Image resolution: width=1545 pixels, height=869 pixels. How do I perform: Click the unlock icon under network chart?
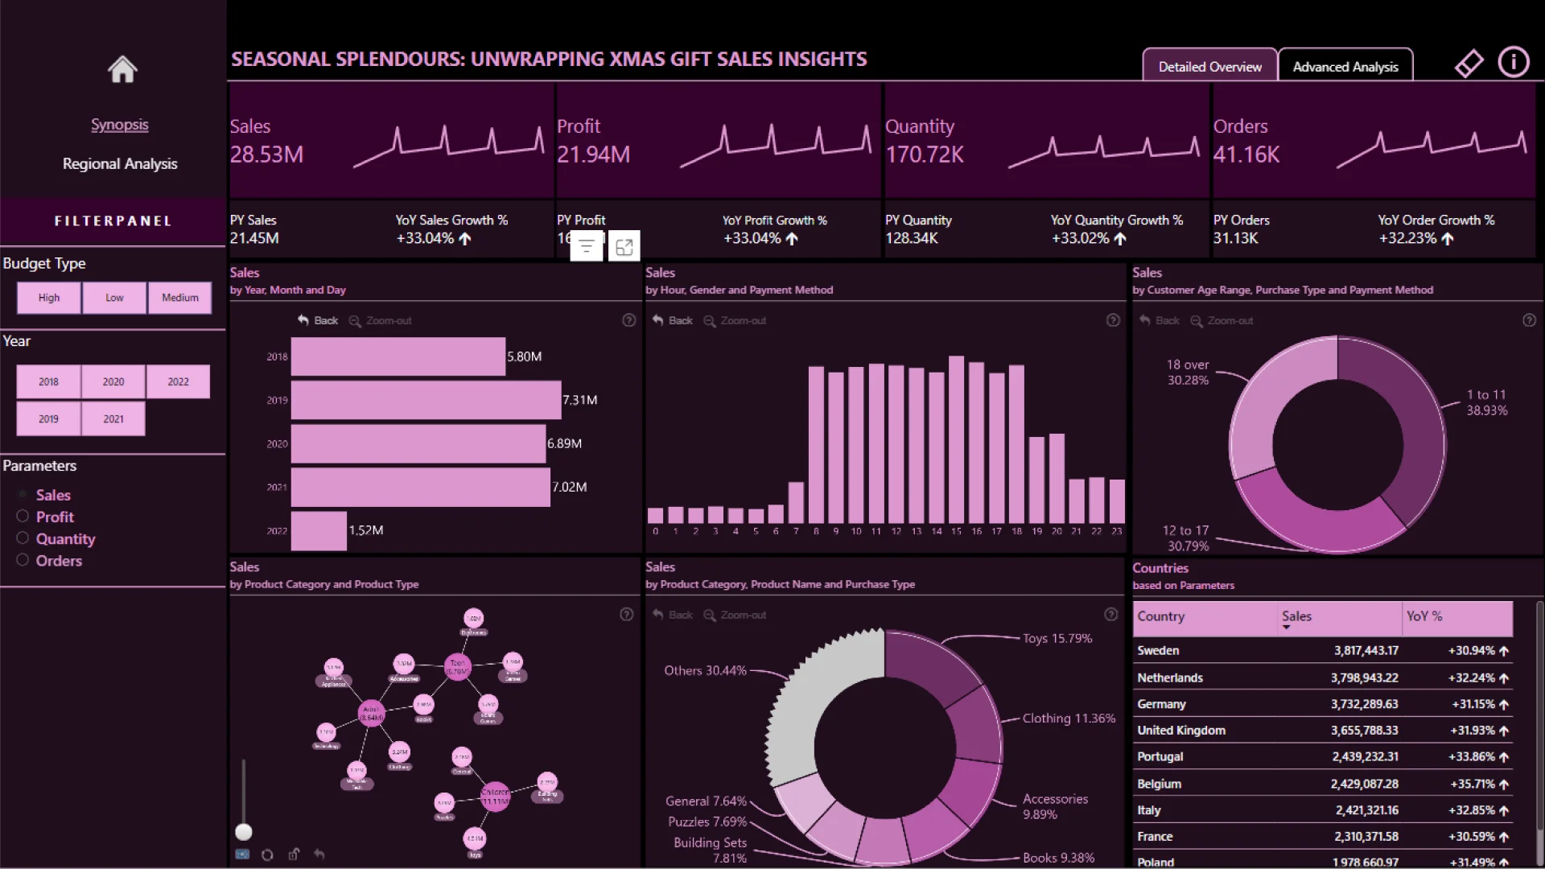(x=294, y=854)
